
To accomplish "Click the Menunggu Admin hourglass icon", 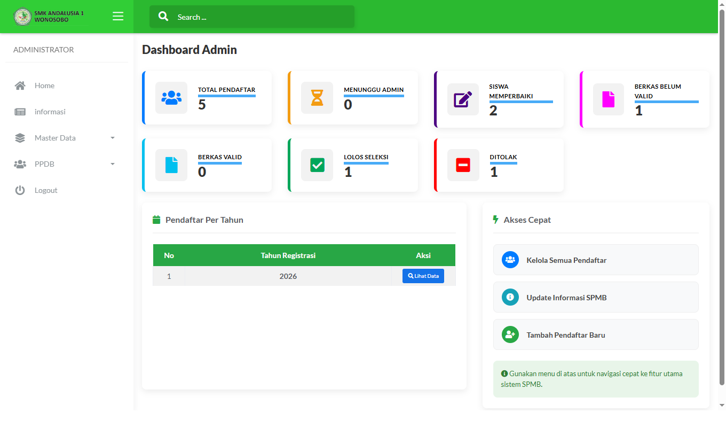I will (317, 98).
